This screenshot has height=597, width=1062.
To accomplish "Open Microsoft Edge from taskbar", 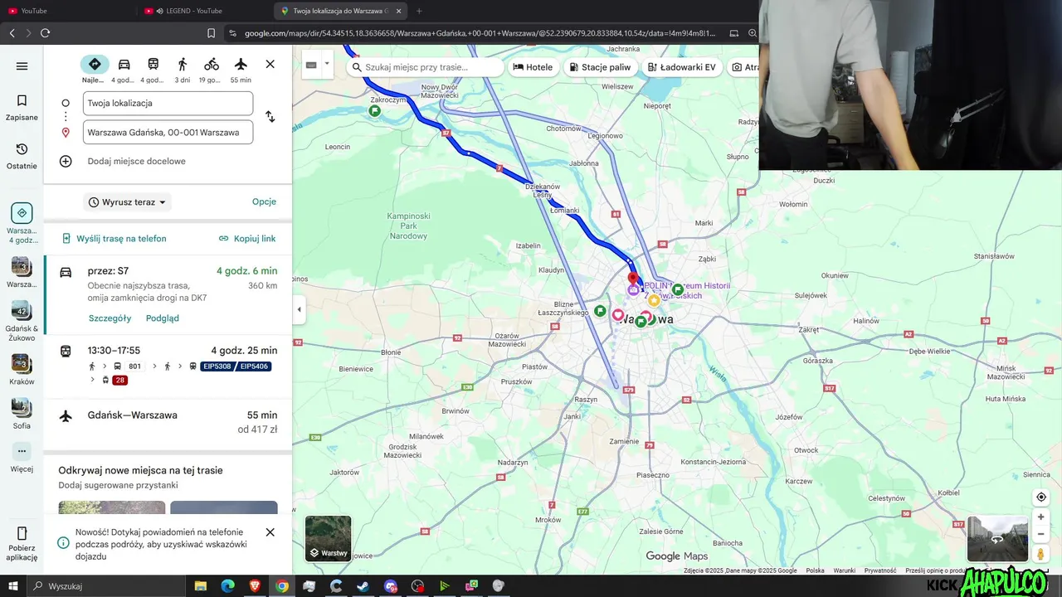I will [x=227, y=586].
